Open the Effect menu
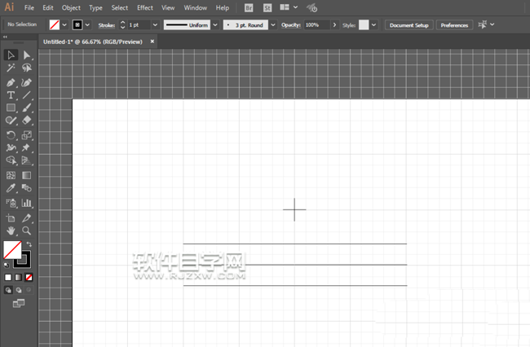Viewport: 530px width, 347px height. coord(144,7)
